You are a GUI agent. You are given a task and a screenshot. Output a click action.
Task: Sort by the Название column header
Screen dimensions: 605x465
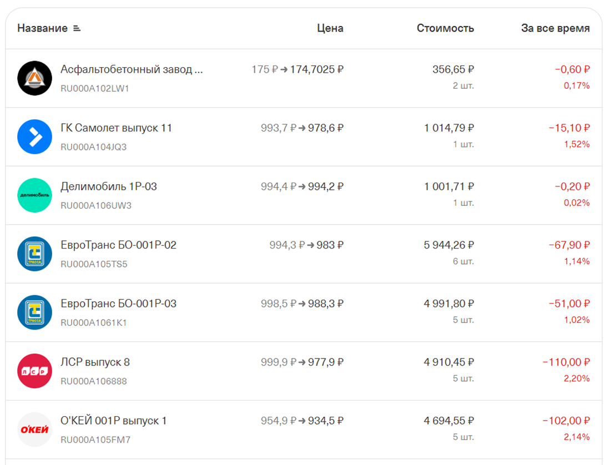42,28
